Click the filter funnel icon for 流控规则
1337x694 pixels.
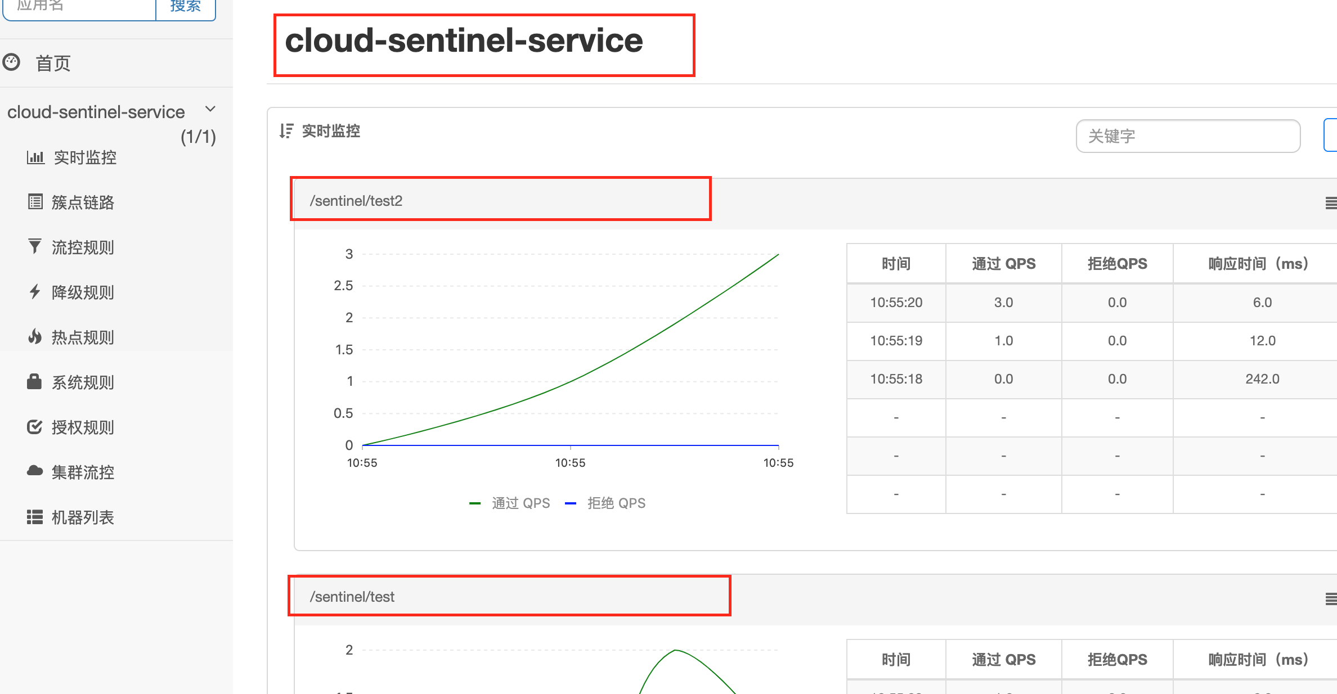(x=35, y=246)
